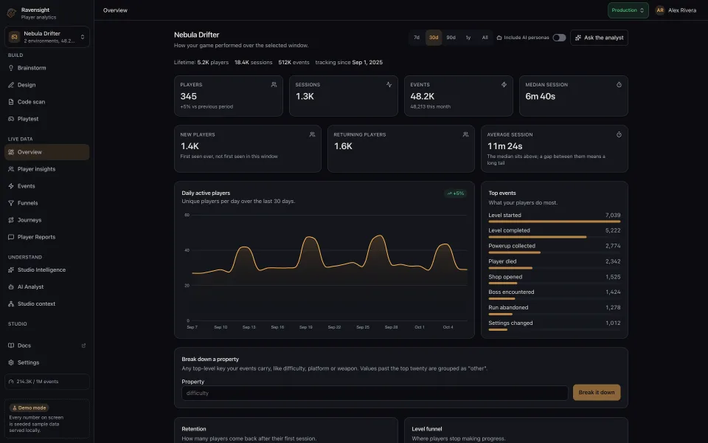Click the Boss encountered event row
This screenshot has width=708, height=443.
(555, 295)
